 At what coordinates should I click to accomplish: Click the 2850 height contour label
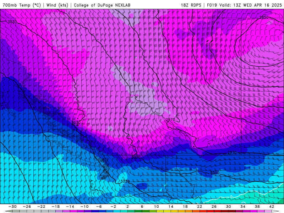tap(264, 17)
